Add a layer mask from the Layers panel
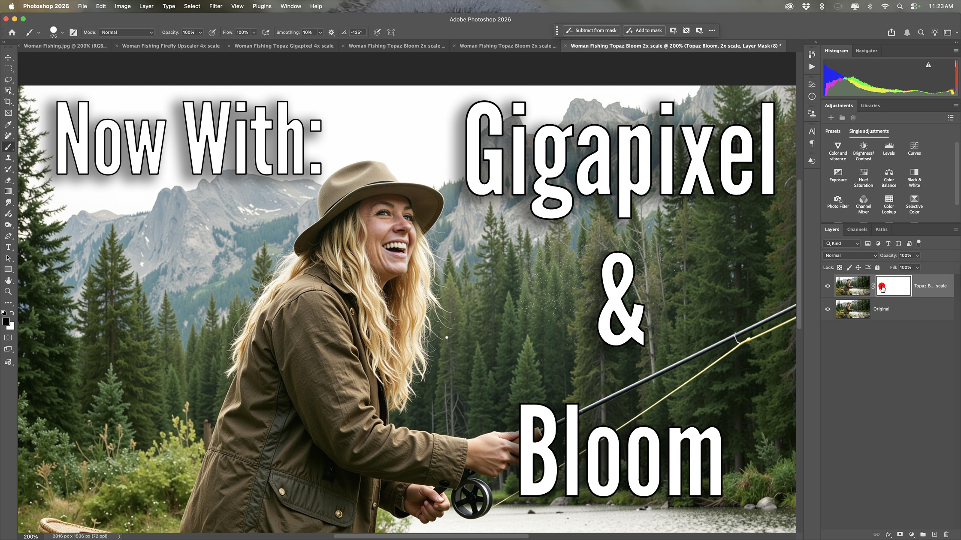The width and height of the screenshot is (961, 540). click(900, 534)
